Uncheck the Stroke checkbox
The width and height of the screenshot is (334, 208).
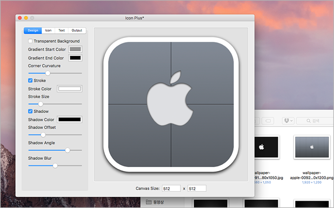[x=30, y=80]
